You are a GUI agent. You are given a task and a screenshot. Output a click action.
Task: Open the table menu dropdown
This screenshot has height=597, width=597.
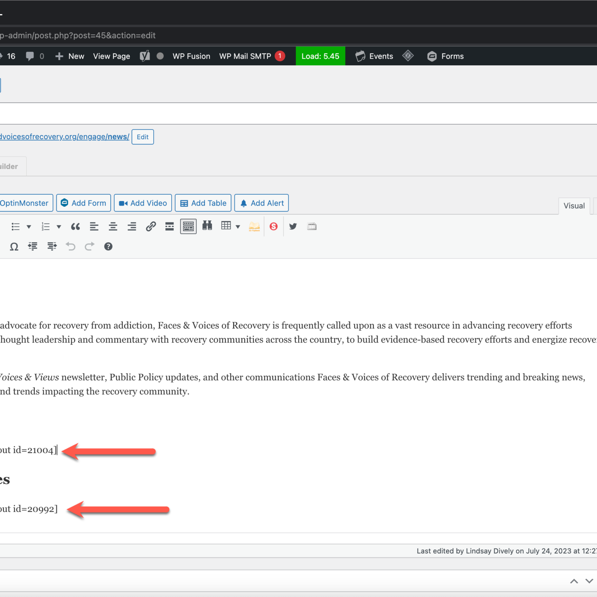[237, 226]
